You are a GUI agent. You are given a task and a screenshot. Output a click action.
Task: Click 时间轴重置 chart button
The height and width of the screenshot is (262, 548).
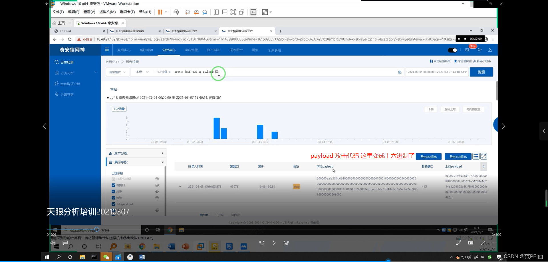pos(473,109)
